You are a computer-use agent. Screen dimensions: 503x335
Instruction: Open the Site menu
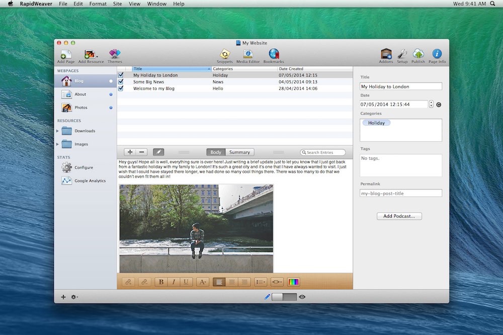[x=117, y=4]
